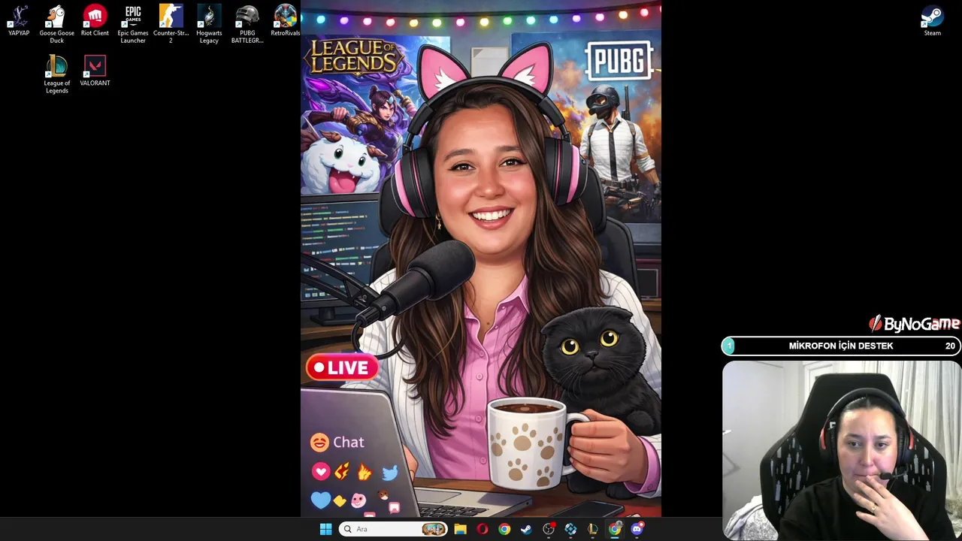Launch the VALORANT desktop shortcut
This screenshot has height=541, width=962.
95,71
